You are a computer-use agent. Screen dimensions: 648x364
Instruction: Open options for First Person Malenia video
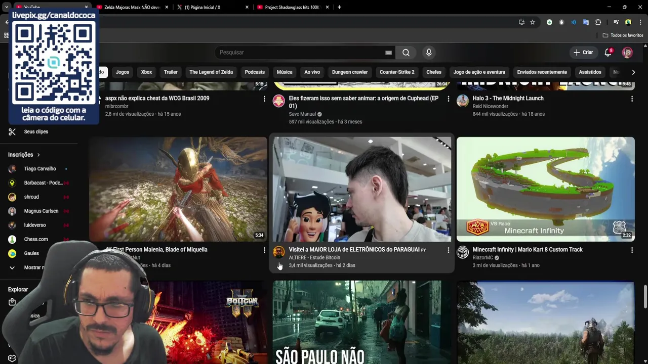point(264,250)
